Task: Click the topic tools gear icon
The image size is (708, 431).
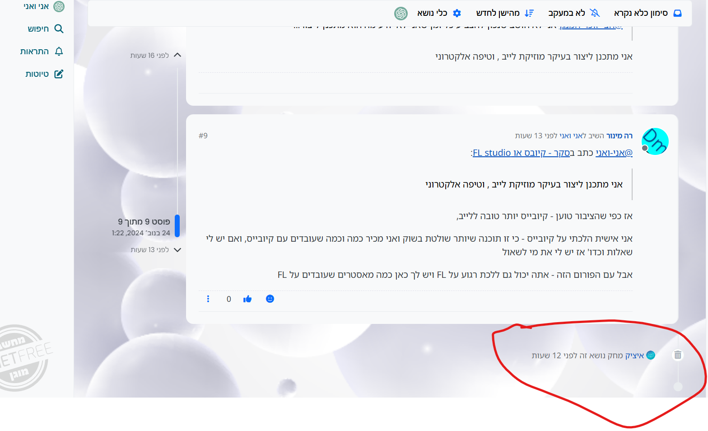Action: click(457, 13)
